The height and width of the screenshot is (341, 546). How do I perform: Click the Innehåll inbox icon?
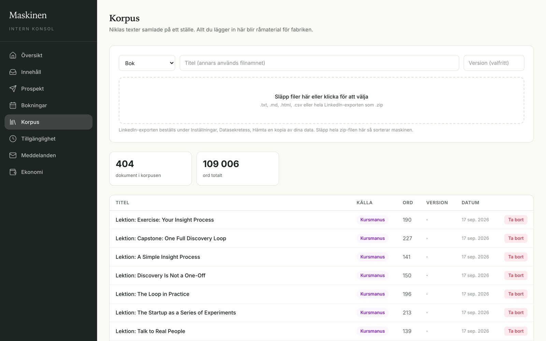point(13,72)
